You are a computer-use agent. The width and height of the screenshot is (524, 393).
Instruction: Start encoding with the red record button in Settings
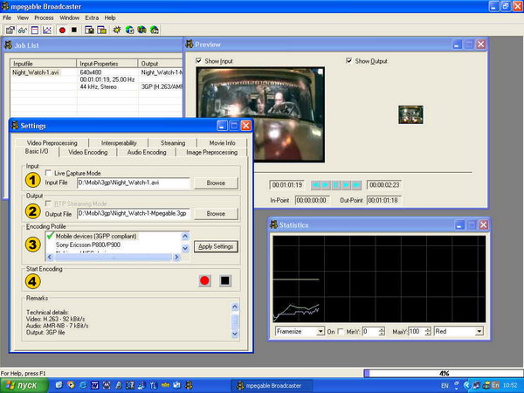tap(204, 280)
